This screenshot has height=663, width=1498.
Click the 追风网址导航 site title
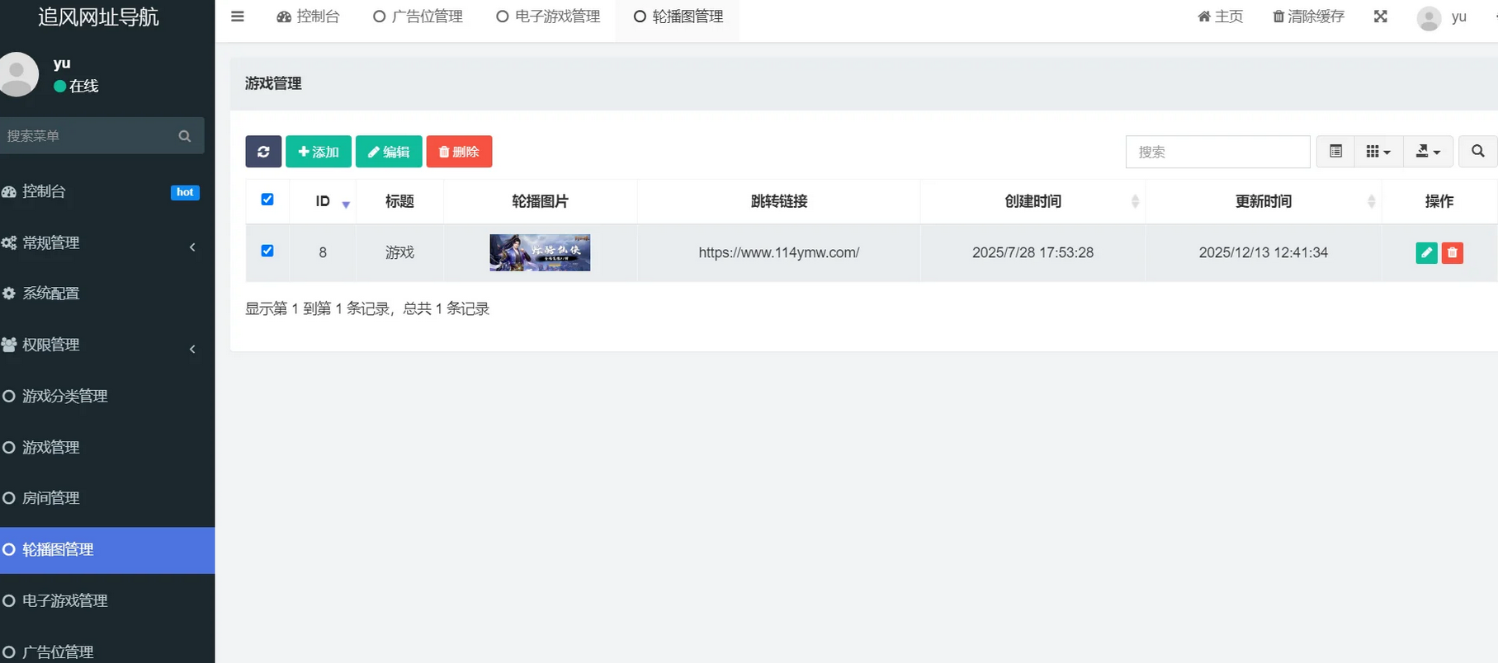[98, 17]
